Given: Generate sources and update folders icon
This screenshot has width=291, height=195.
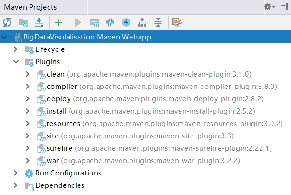Looking at the screenshot, I should (23, 23).
